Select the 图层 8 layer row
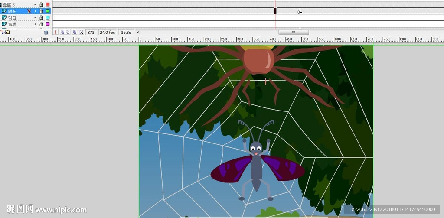The width and height of the screenshot is (444, 218). click(26, 4)
